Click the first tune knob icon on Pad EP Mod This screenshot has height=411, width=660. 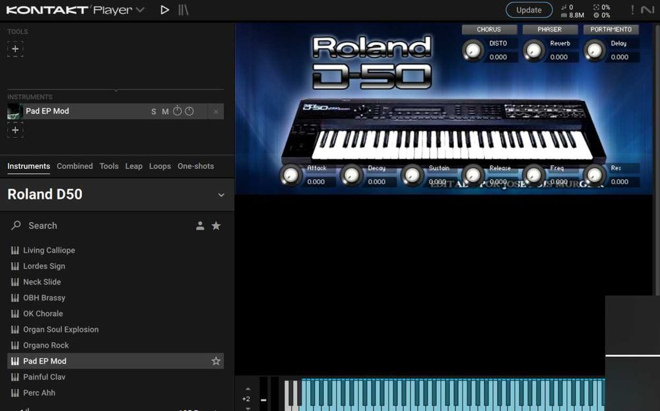[x=177, y=111]
